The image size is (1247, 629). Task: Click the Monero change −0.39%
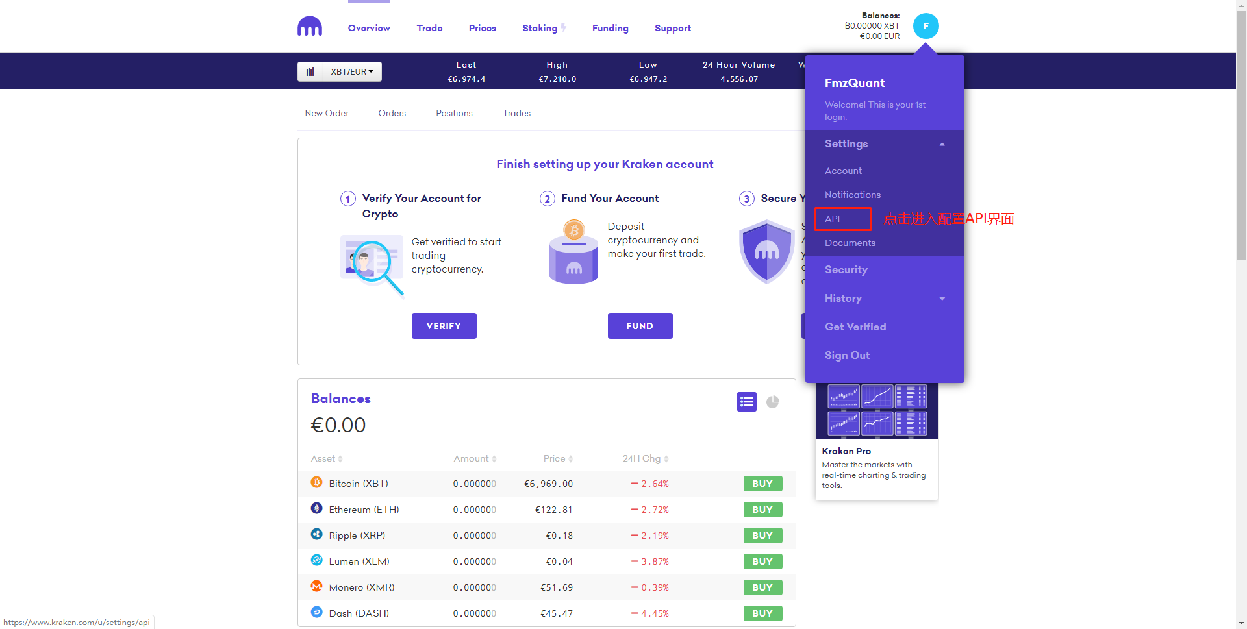pos(650,587)
